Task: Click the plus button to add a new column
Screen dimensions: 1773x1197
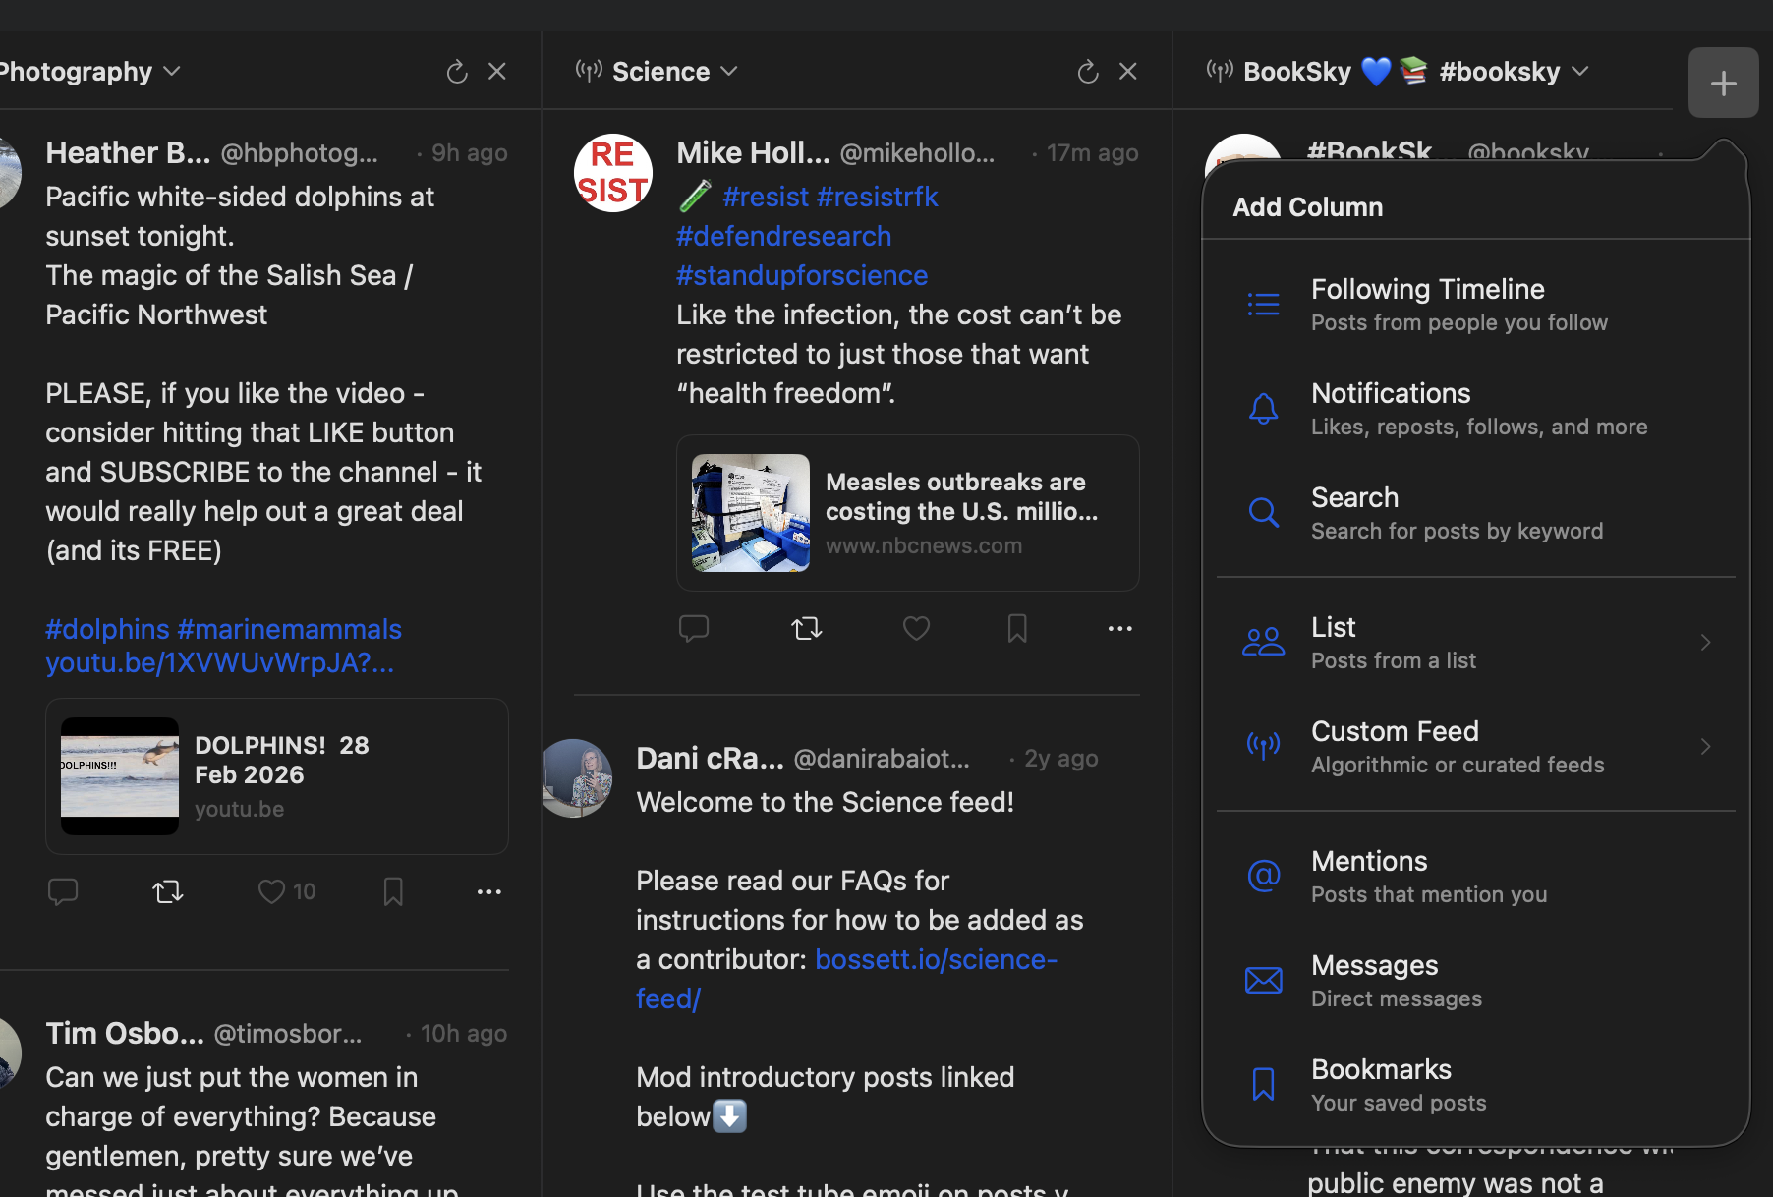Action: point(1723,83)
